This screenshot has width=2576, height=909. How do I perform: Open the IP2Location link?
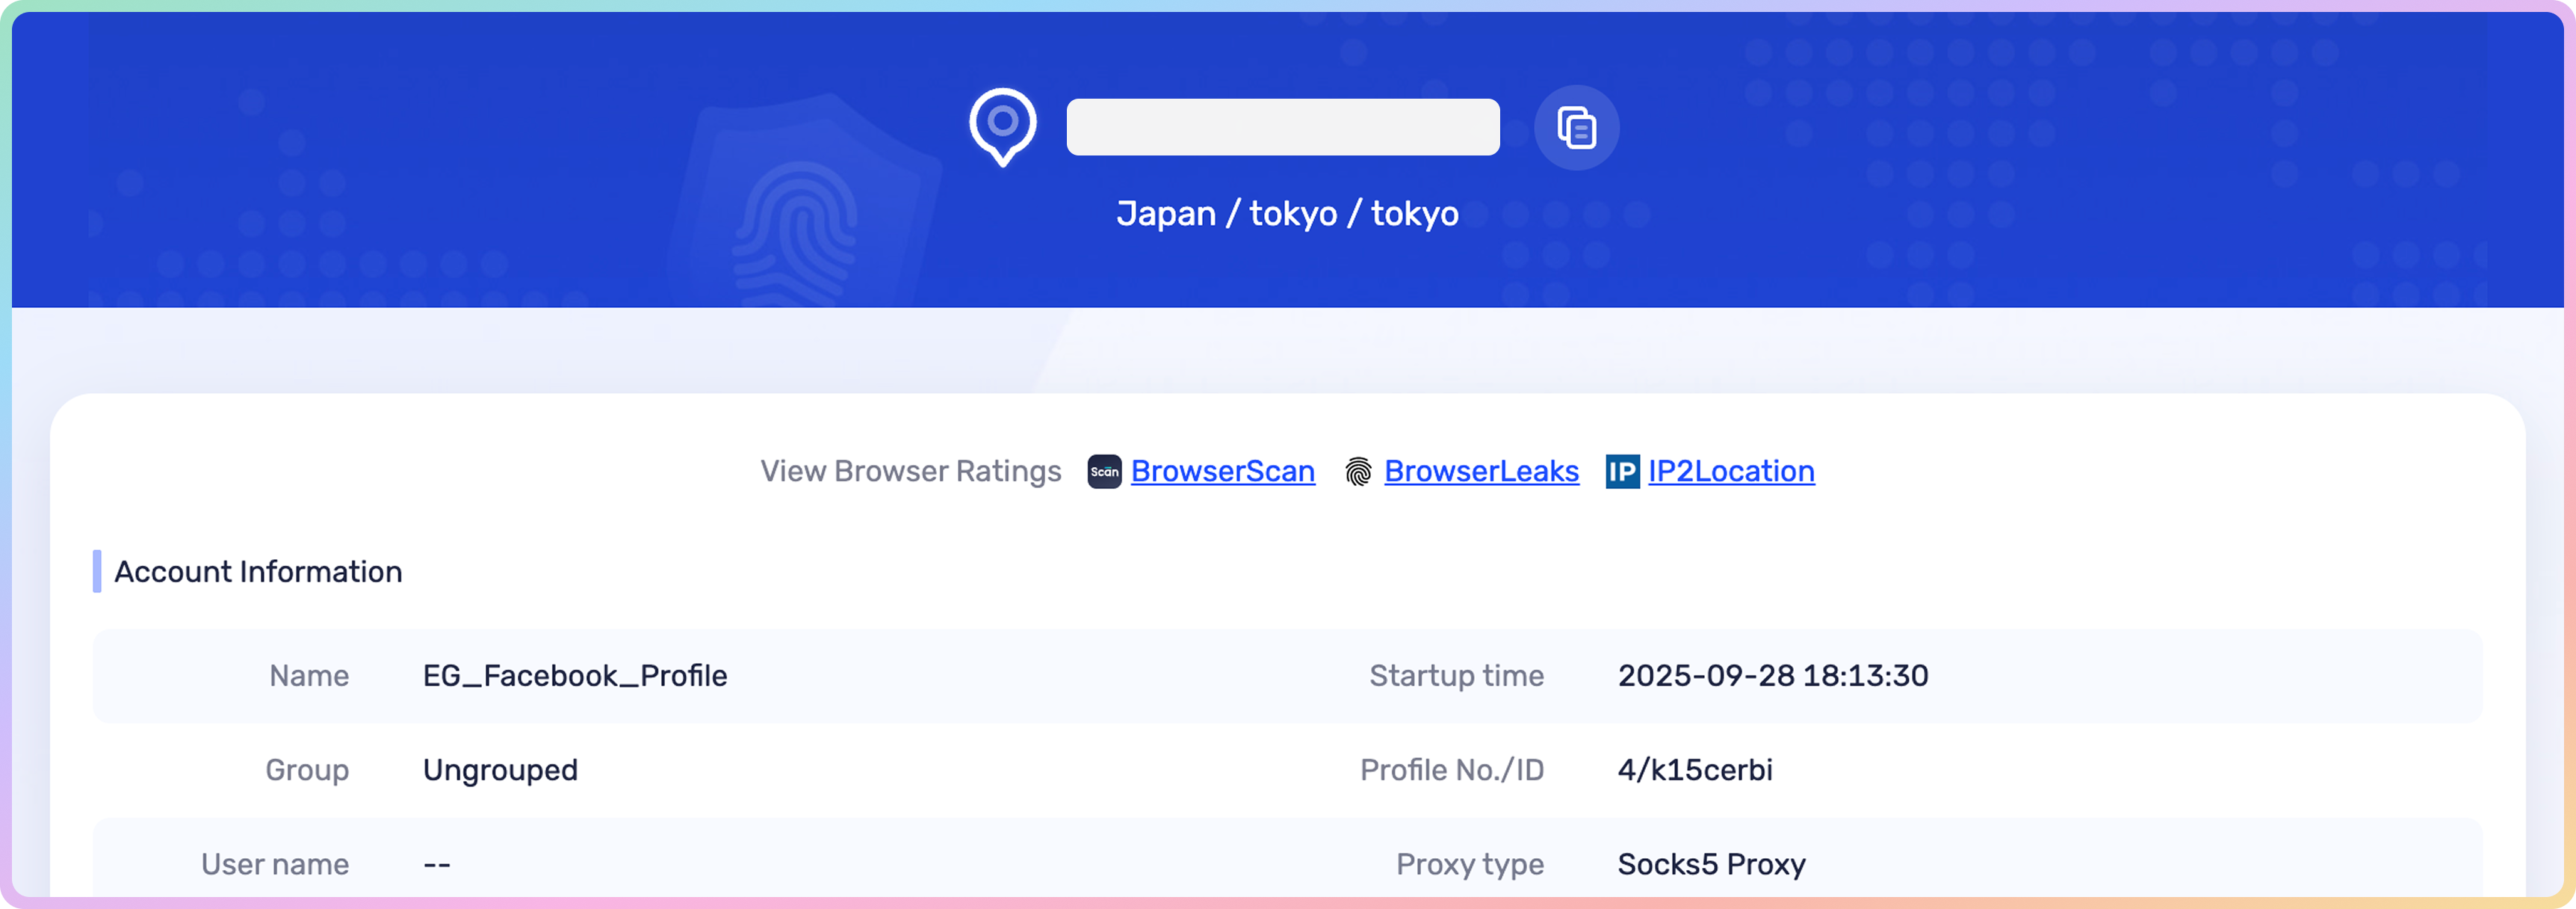[1731, 472]
